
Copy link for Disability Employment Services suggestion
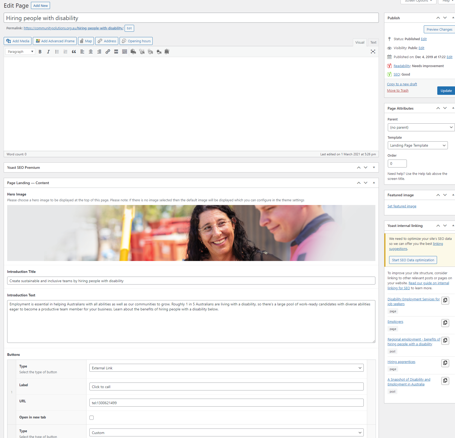tap(445, 300)
